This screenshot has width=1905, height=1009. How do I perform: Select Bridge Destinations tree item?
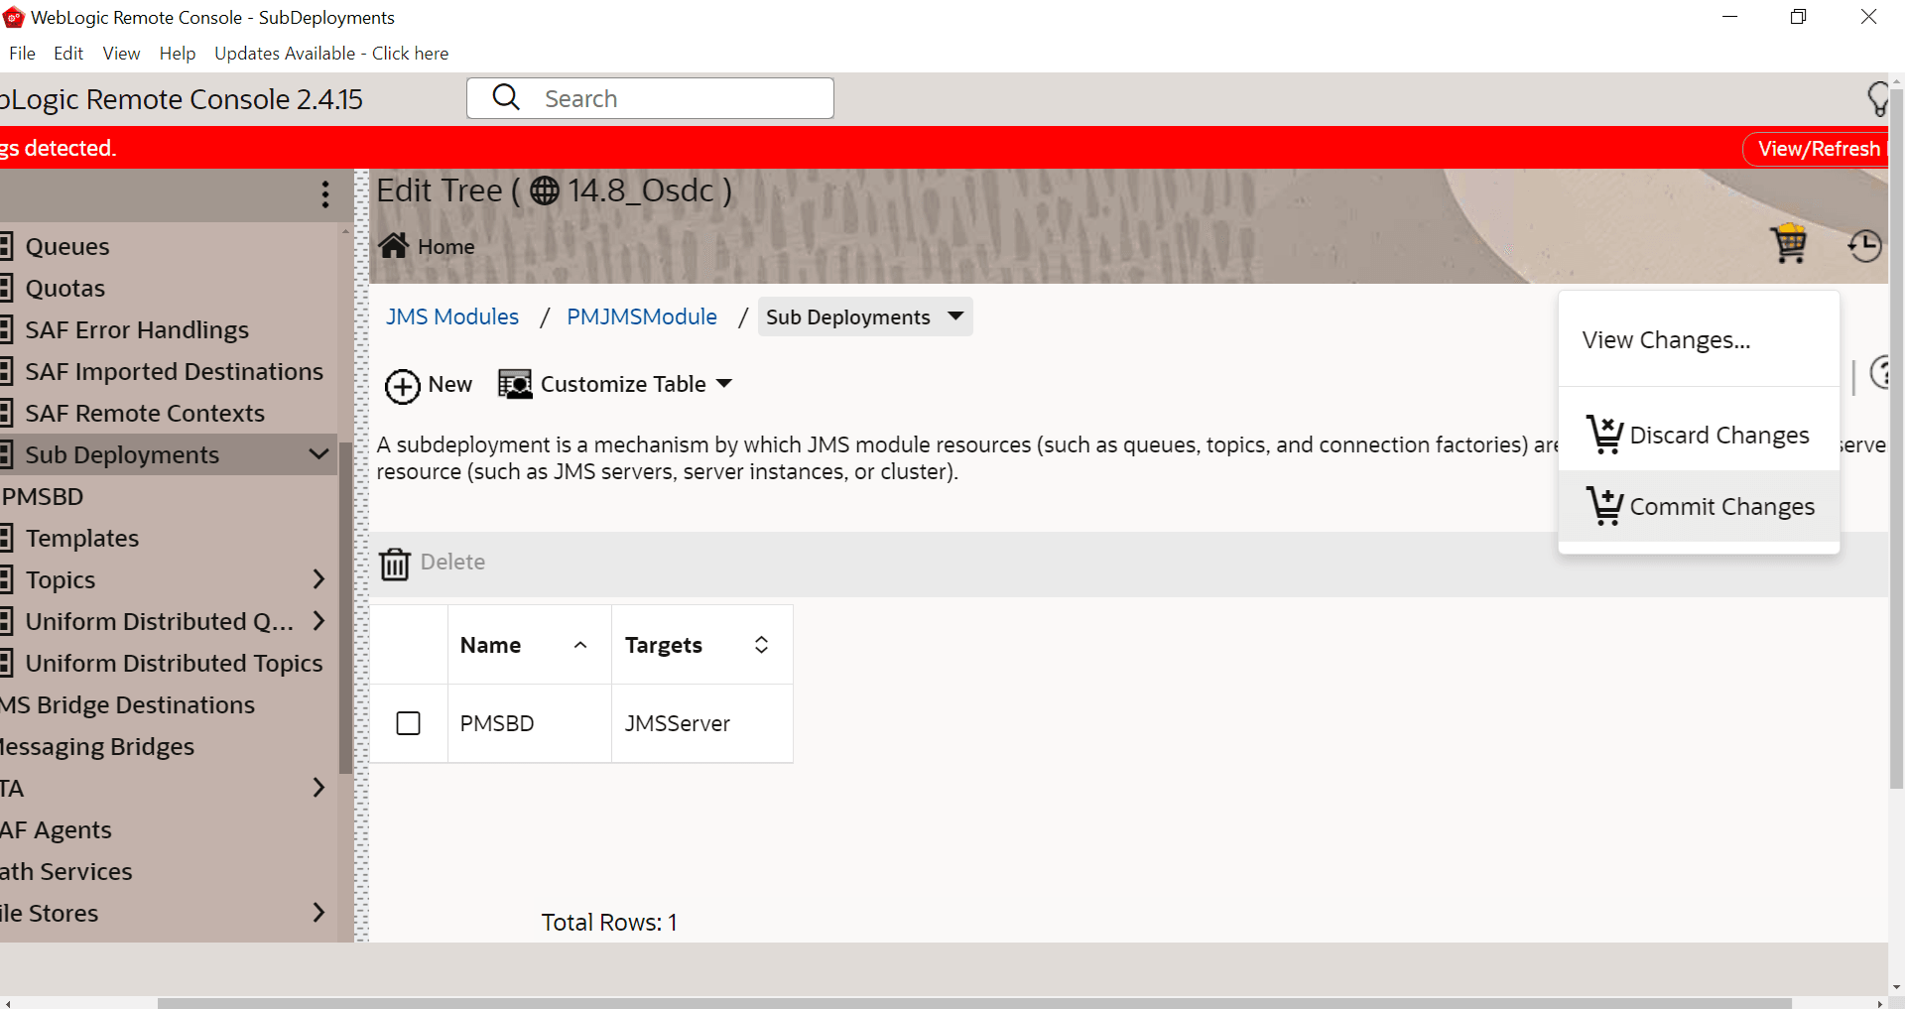click(127, 704)
